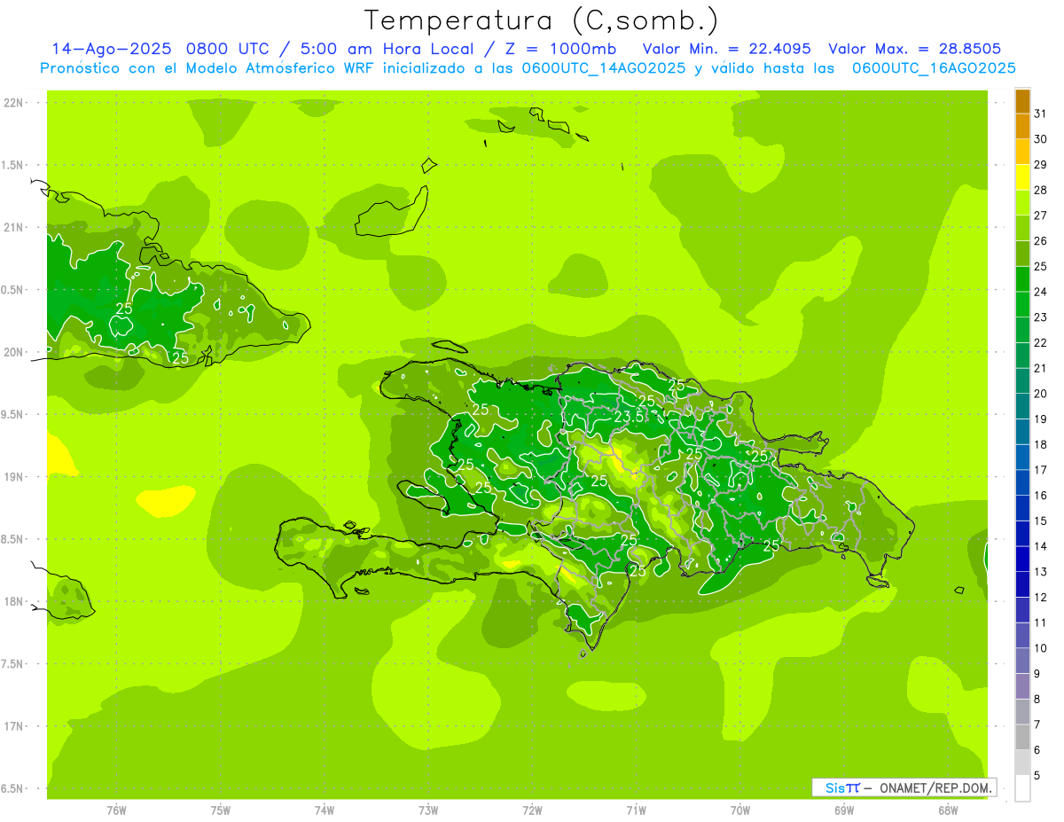Screen dimensions: 1064x822
Task: Click the "69W" longitude label
Action: coord(844,810)
